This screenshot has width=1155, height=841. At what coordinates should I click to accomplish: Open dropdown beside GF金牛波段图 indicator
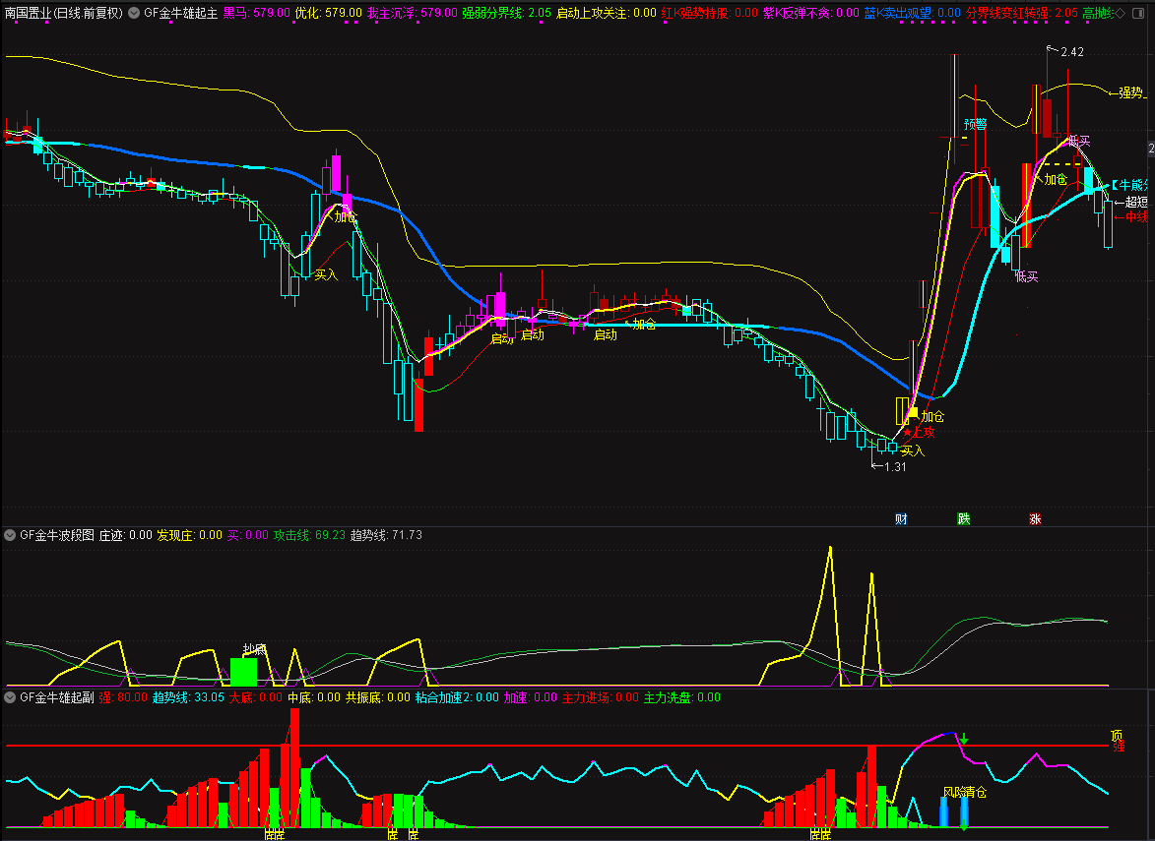pos(10,535)
